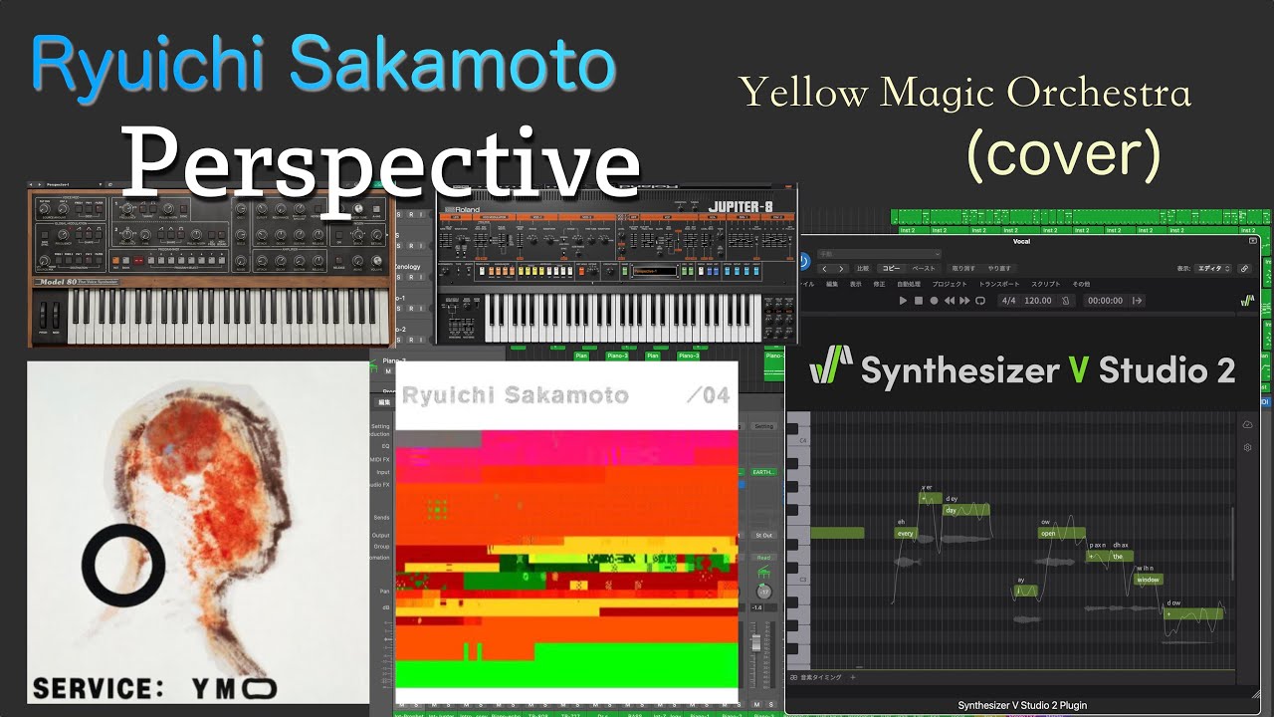Click the Rewind button in Synthesizer V transport
Image resolution: width=1274 pixels, height=717 pixels.
pos(950,301)
